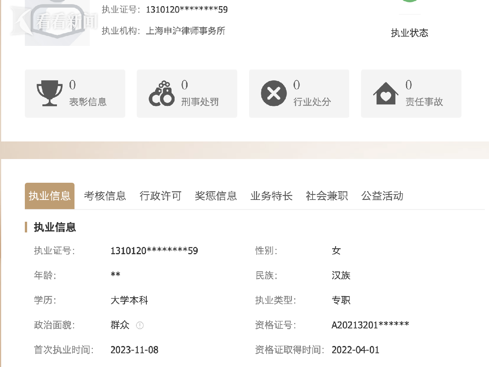
Task: Click the green status icon above 执业状态
Action: pos(409,1)
